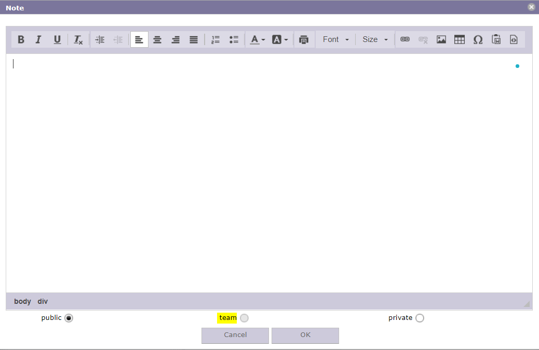Click the remove format icon
The width and height of the screenshot is (539, 350).
pos(78,39)
